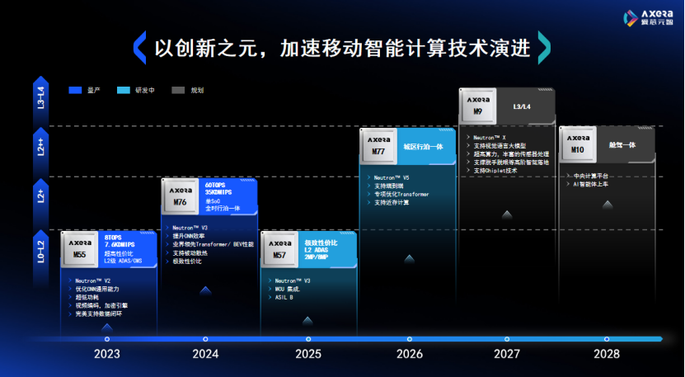Click the up triangle in the M10 card

(x=608, y=205)
